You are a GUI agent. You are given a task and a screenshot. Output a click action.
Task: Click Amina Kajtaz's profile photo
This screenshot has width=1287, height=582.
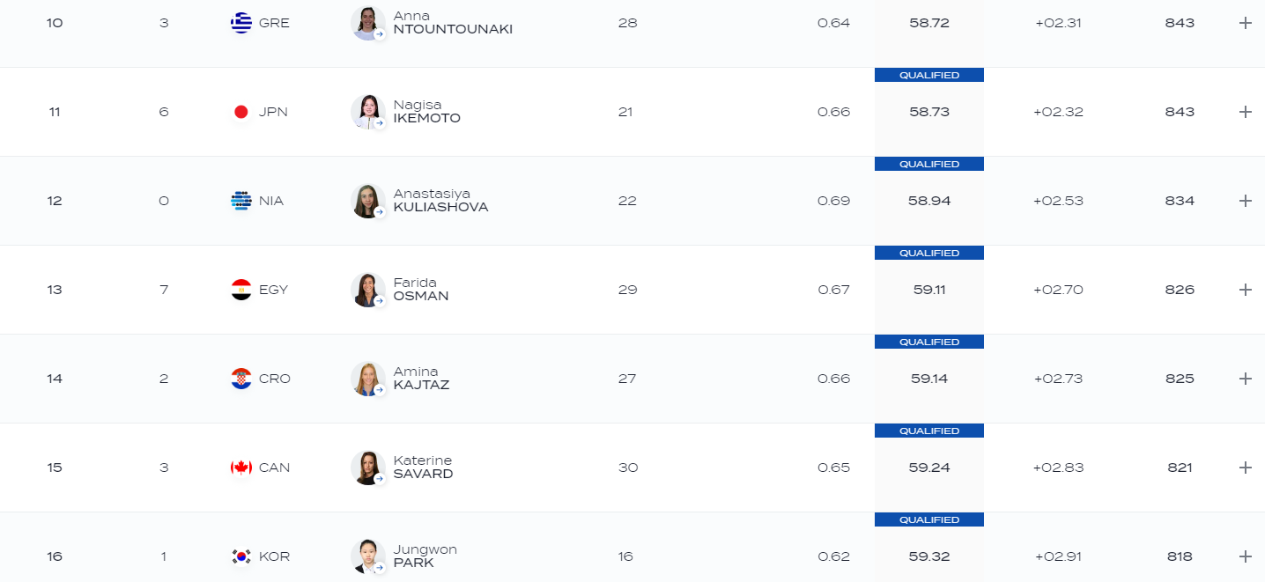point(367,379)
